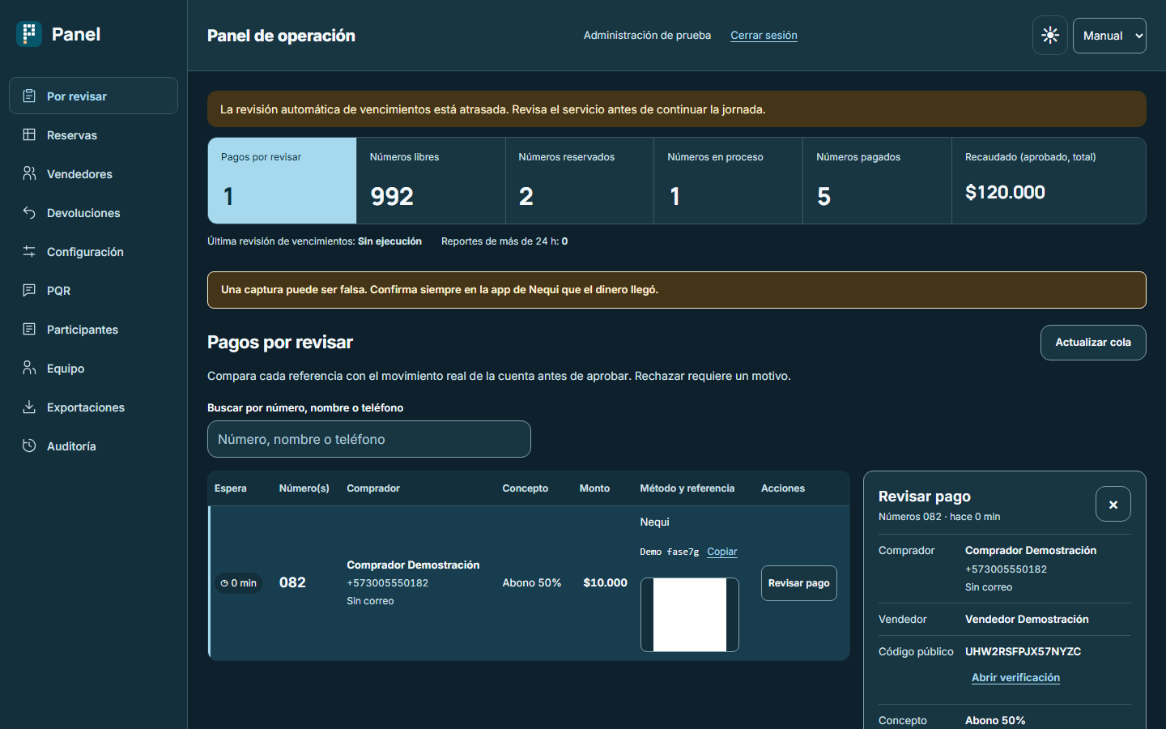Image resolution: width=1166 pixels, height=729 pixels.
Task: Open the Por revisar section
Action: (93, 96)
